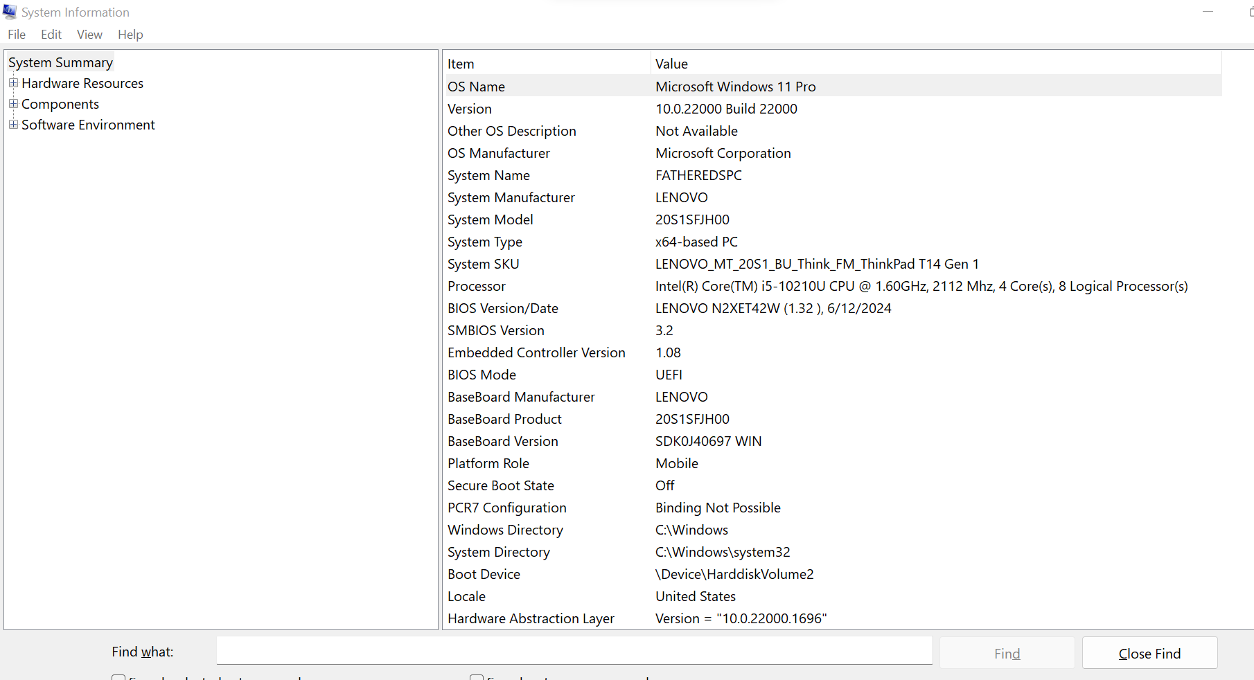
Task: Click the value SDK0J40697 WIN
Action: click(x=708, y=441)
